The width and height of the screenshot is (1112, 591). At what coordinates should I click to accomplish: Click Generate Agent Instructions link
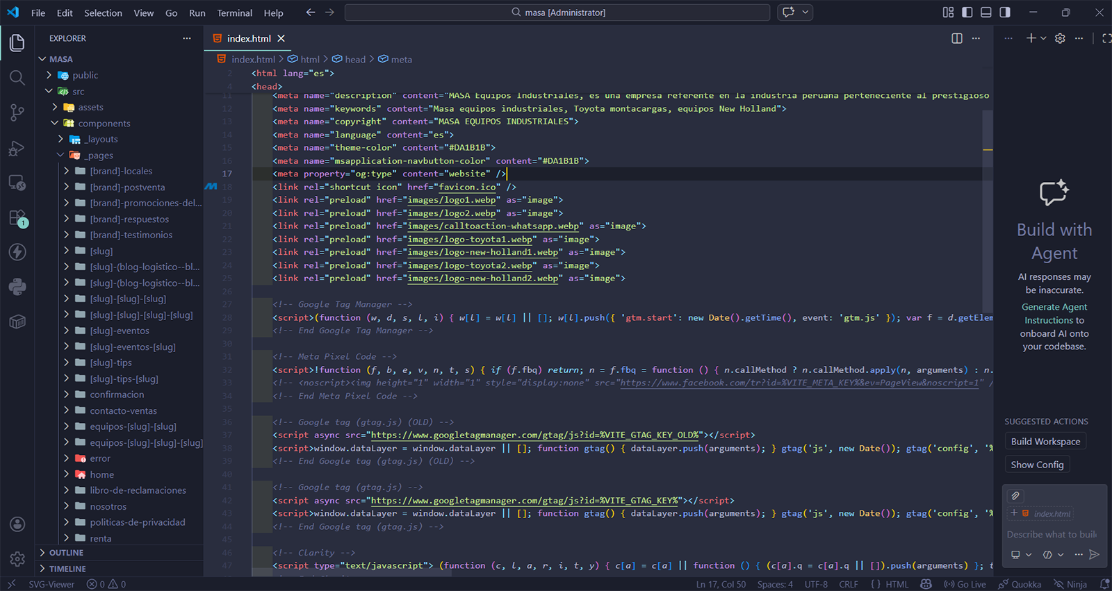click(x=1054, y=313)
